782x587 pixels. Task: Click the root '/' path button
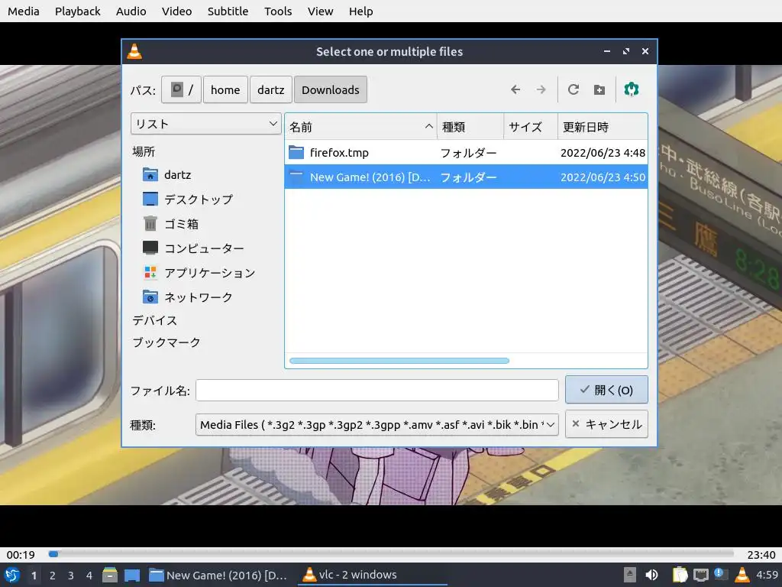pyautogui.click(x=182, y=90)
